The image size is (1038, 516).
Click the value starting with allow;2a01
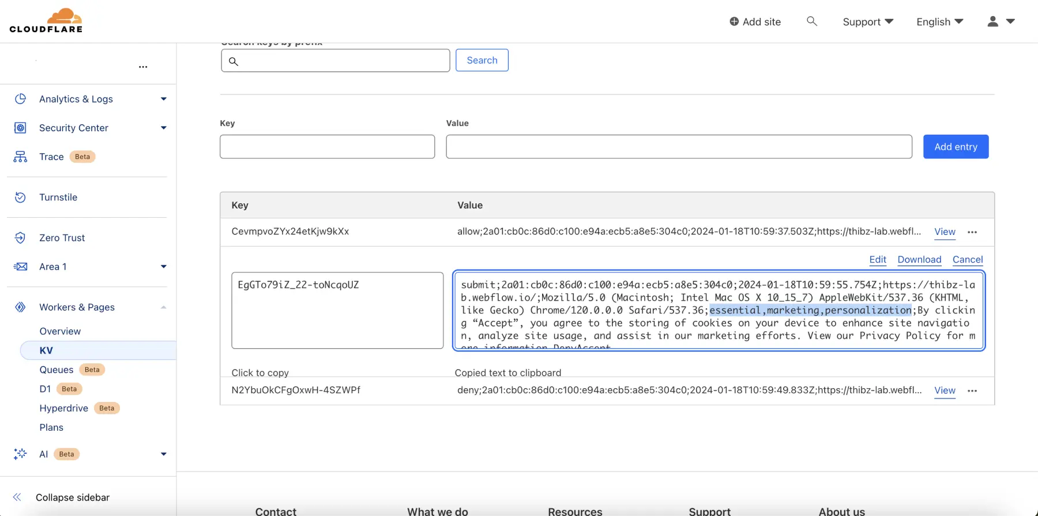[689, 232]
